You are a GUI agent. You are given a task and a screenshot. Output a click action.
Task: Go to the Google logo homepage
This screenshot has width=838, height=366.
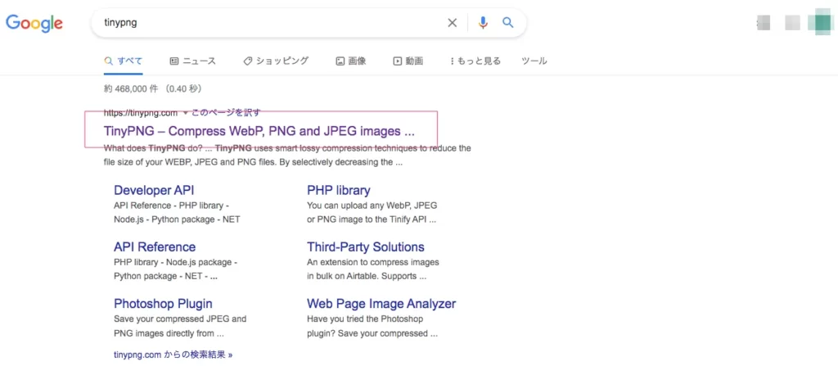[34, 23]
